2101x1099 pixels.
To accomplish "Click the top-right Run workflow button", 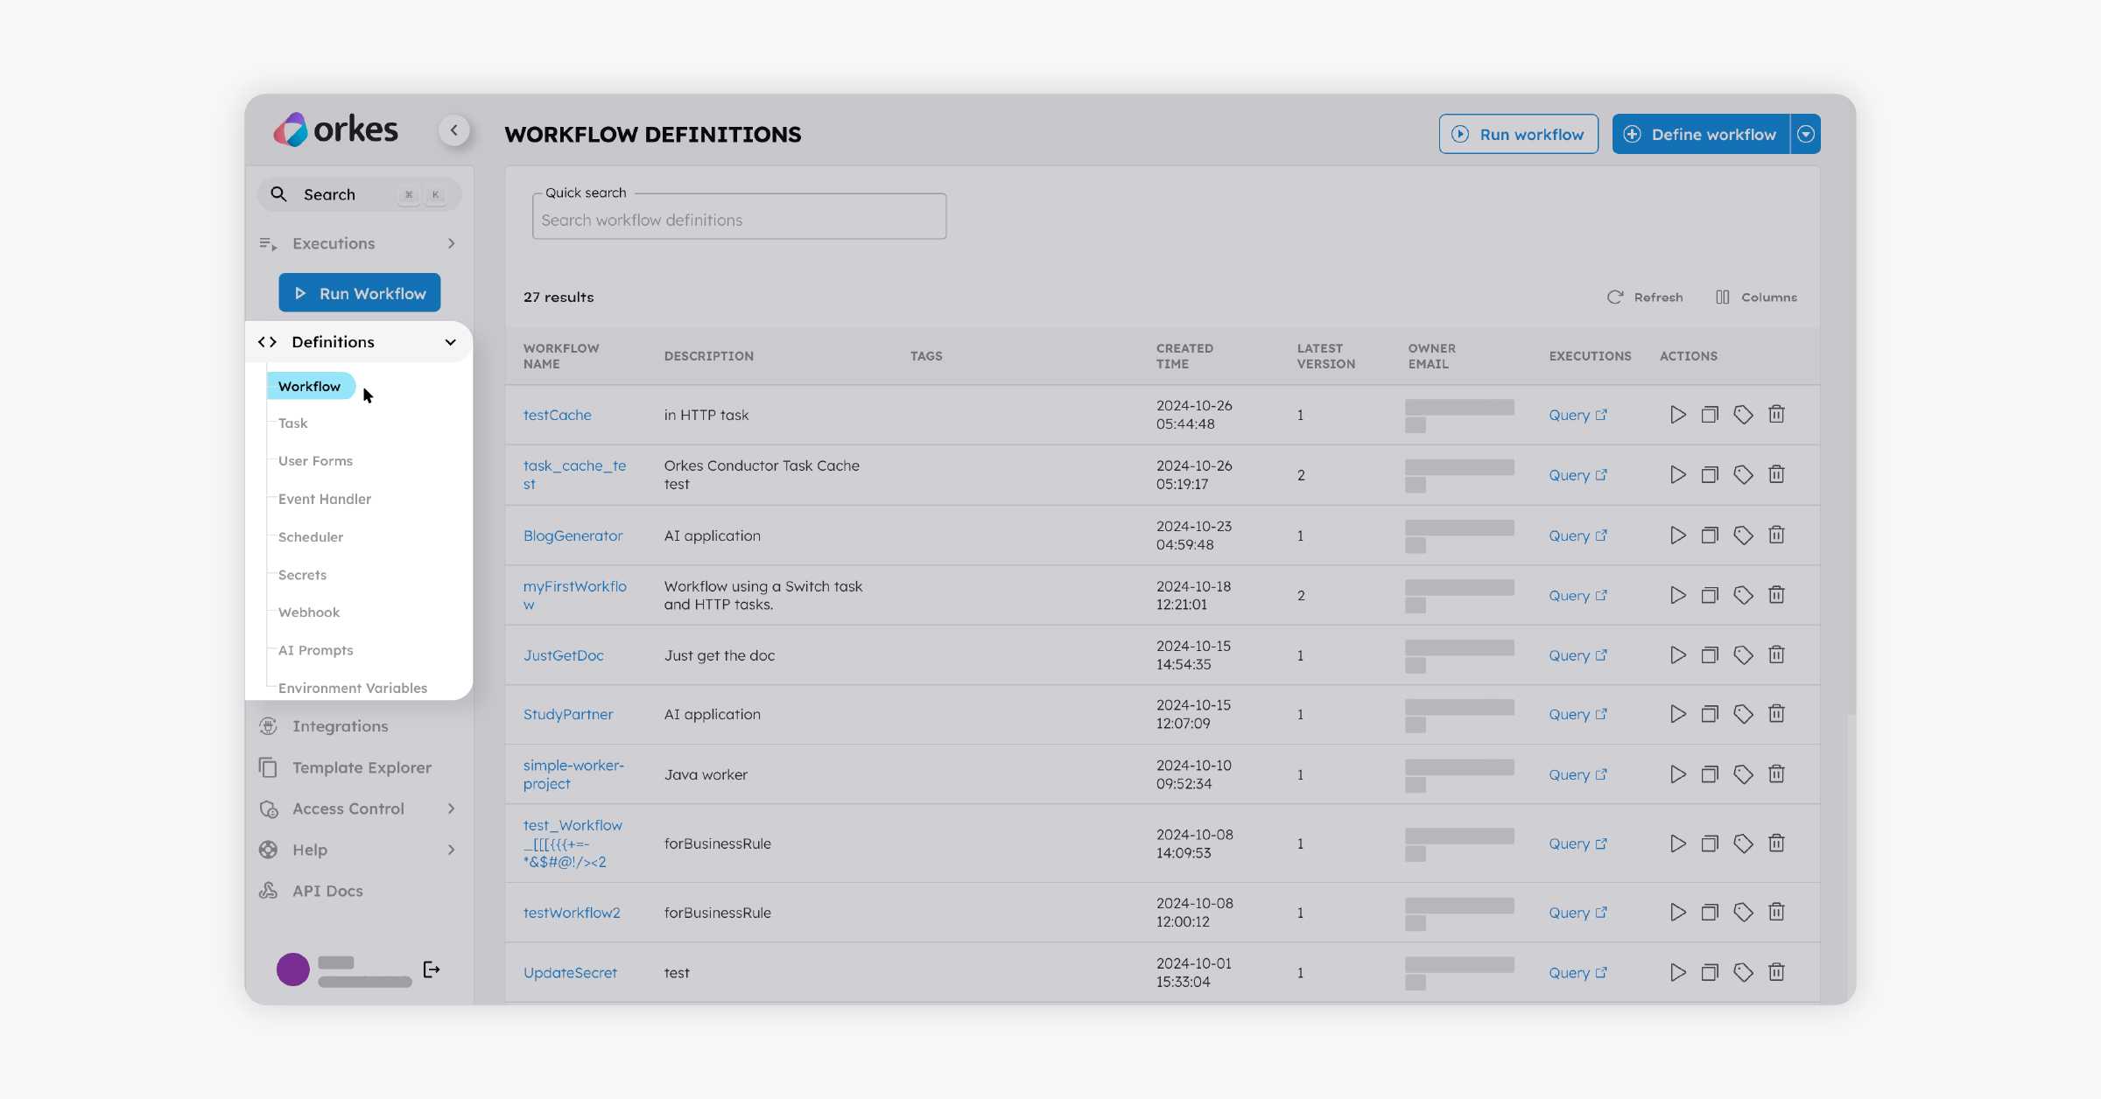I will 1518,134.
